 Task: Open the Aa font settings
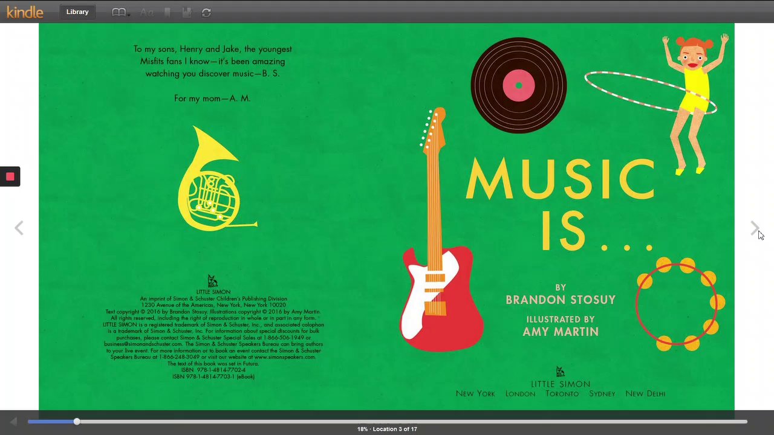pos(146,13)
